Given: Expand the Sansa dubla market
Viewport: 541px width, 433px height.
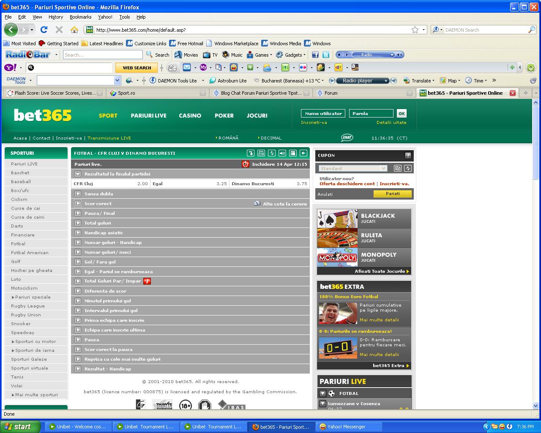Looking at the screenshot, I should coord(77,194).
